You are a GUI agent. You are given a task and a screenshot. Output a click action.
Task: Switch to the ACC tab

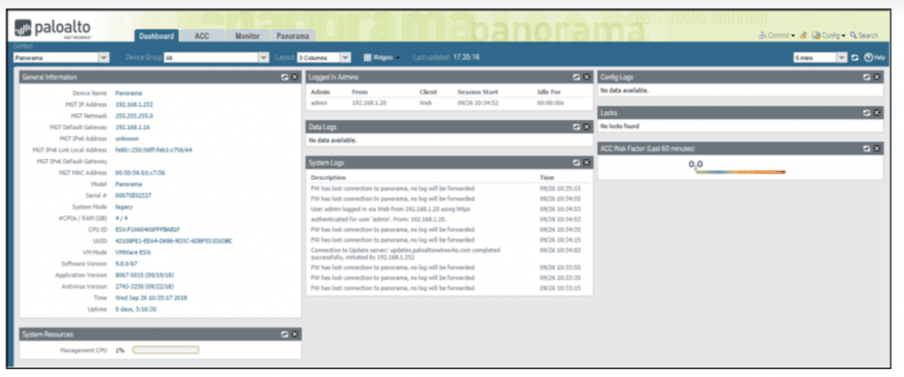coord(201,36)
